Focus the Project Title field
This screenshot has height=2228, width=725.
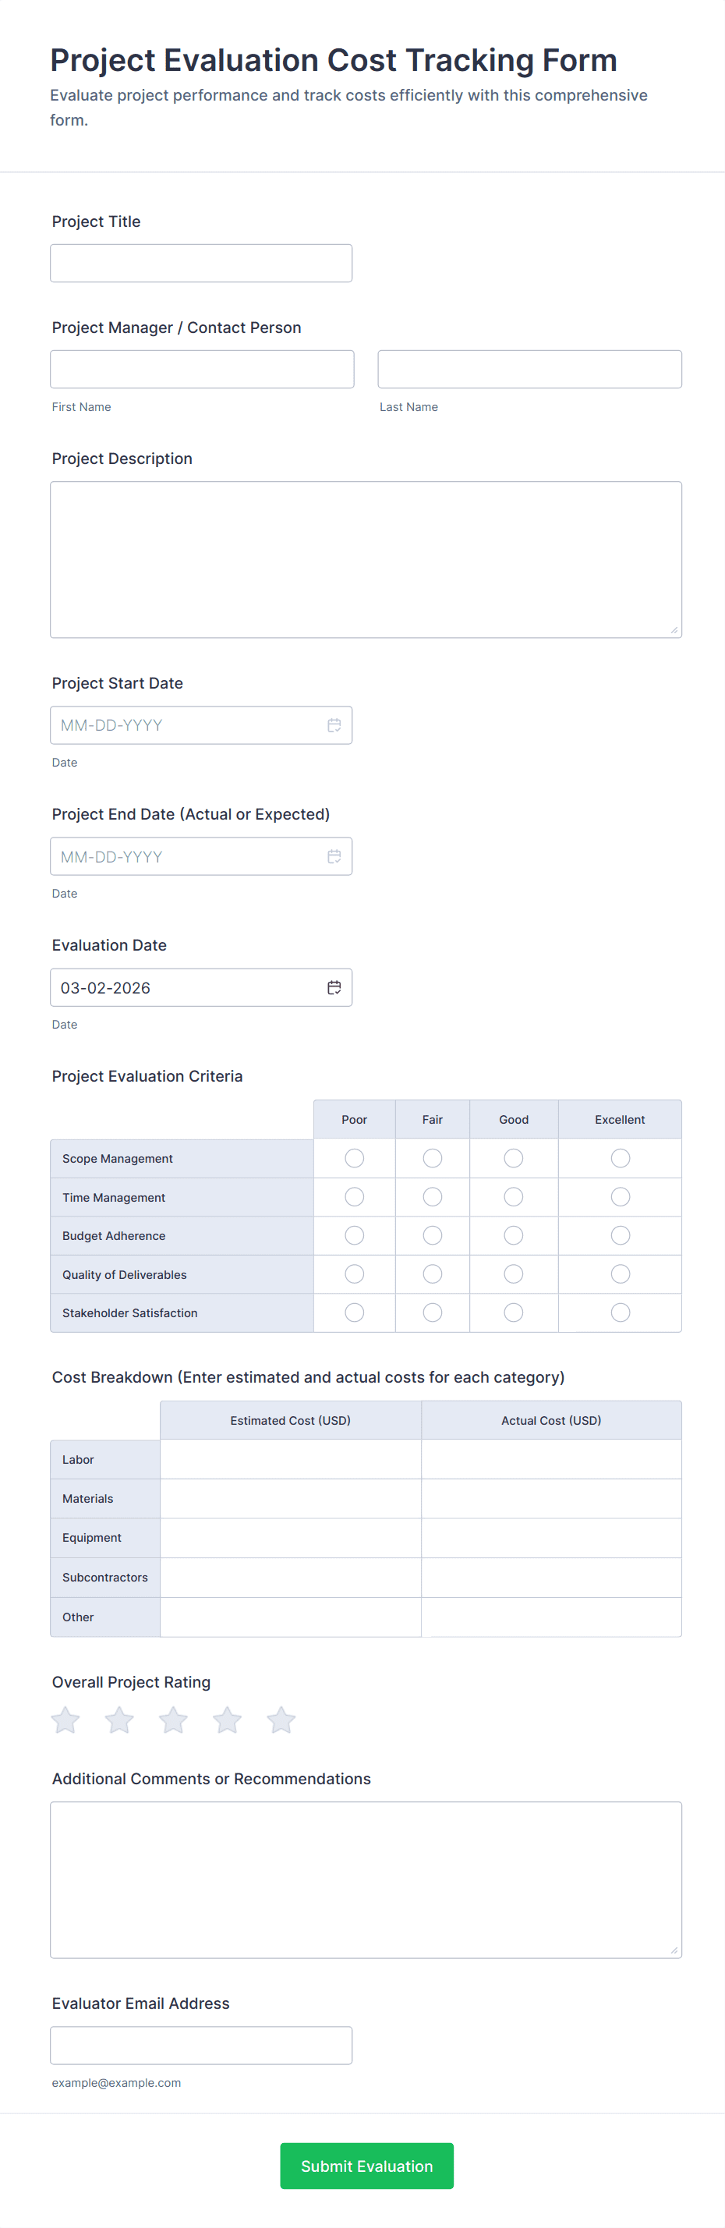click(201, 263)
